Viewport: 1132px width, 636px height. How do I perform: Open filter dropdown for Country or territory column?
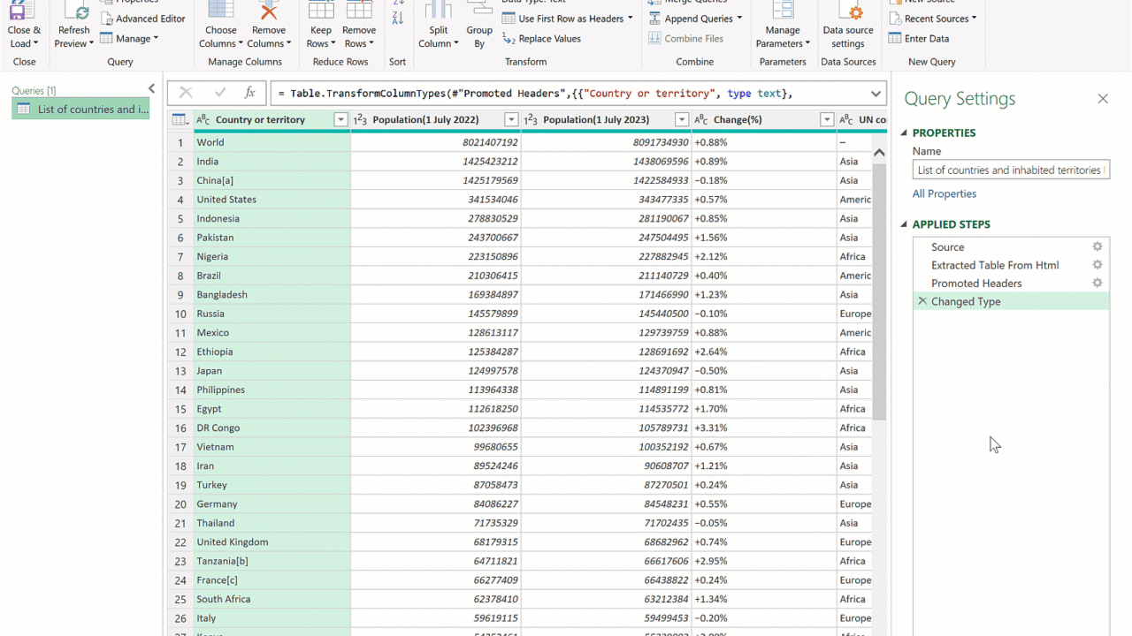coord(340,120)
